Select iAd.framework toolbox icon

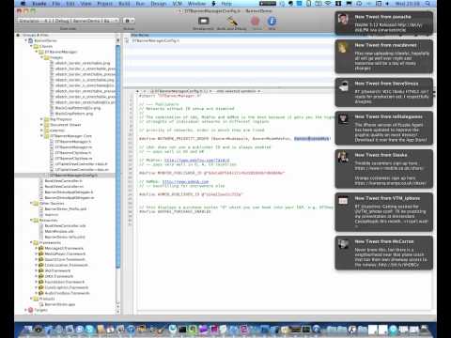tap(40, 270)
